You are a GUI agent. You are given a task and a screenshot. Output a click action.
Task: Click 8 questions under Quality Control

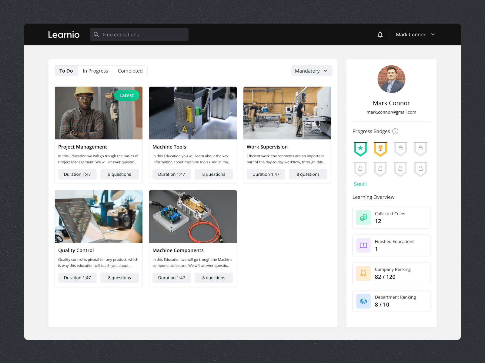(x=119, y=278)
